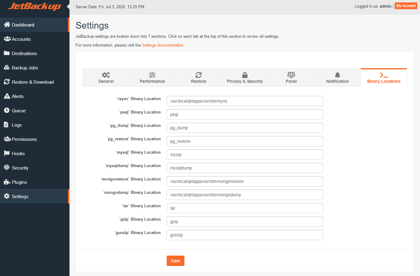Click the My Account button
Viewport: 420px width, 276px height.
(x=406, y=6)
